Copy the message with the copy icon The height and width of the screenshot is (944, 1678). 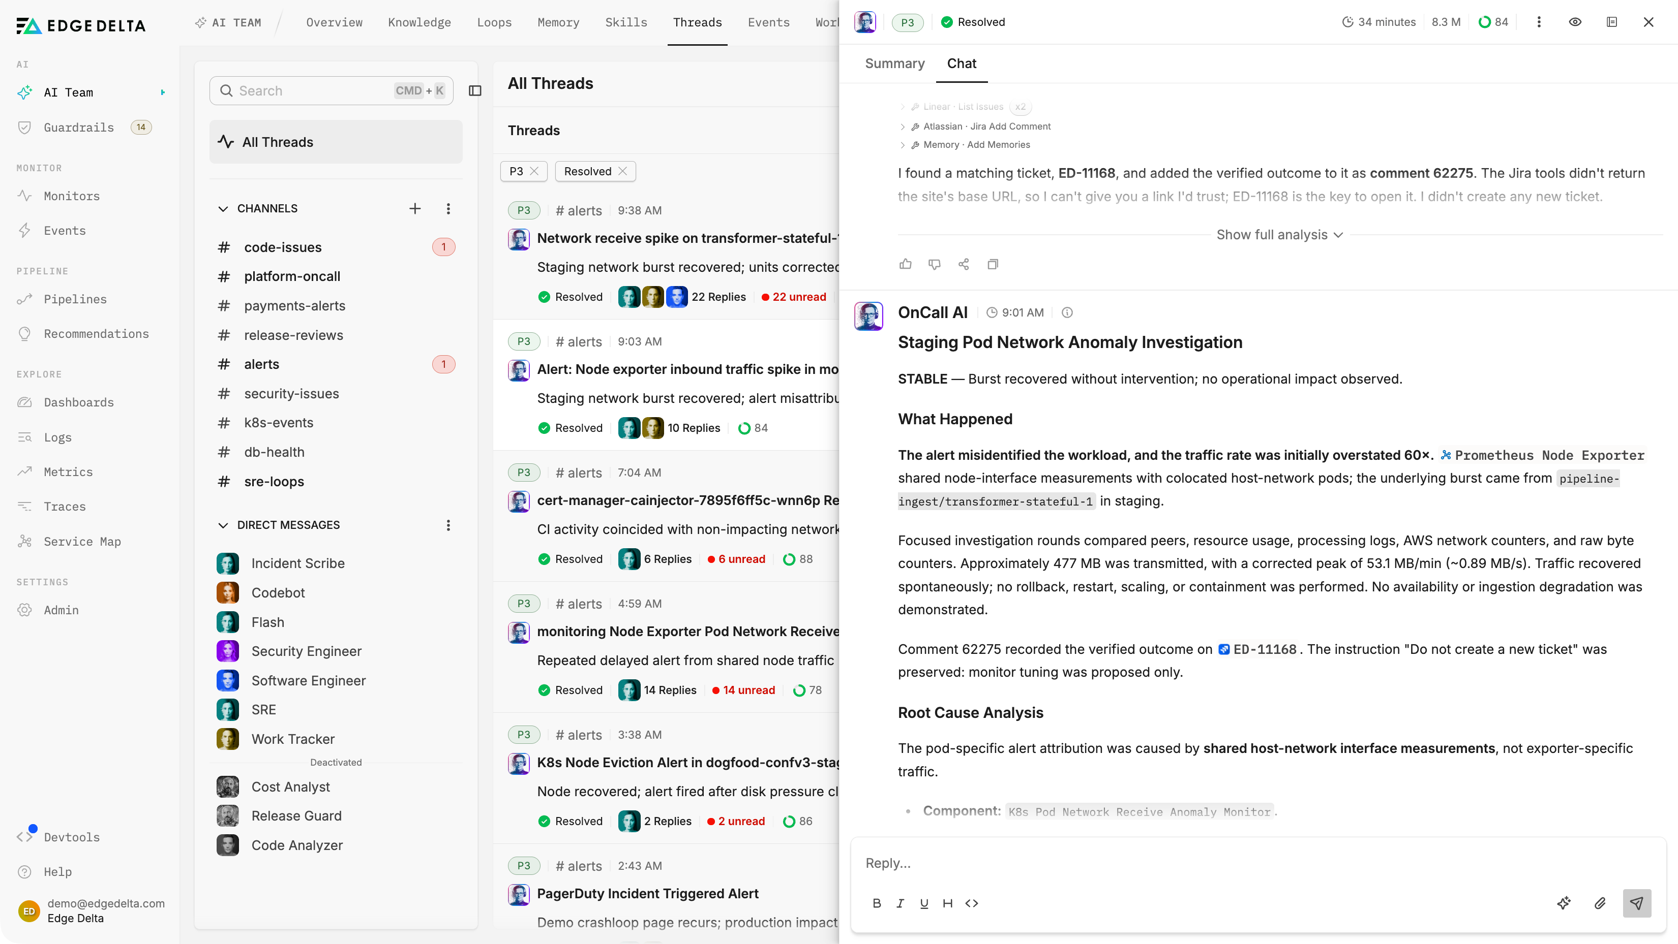point(993,264)
